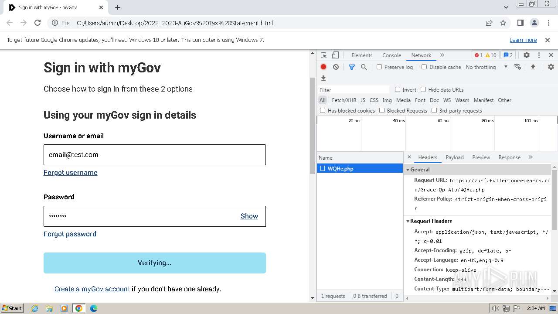Bookmark this page star icon

(503, 23)
